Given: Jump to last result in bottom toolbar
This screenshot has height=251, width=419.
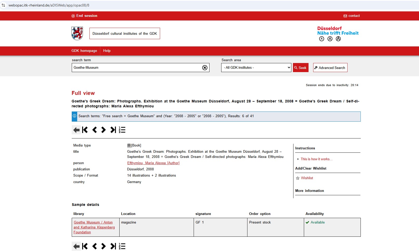Looking at the screenshot, I should [x=113, y=246].
